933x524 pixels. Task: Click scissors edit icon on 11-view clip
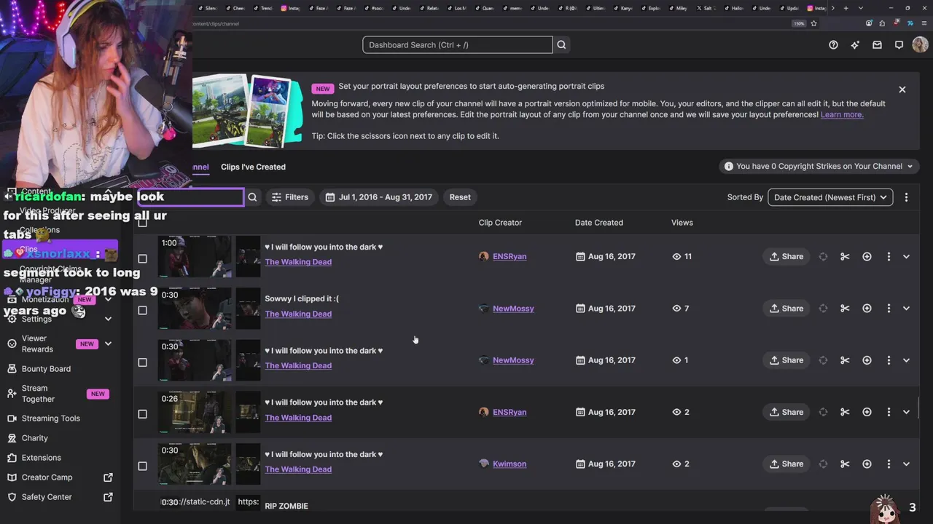point(845,256)
